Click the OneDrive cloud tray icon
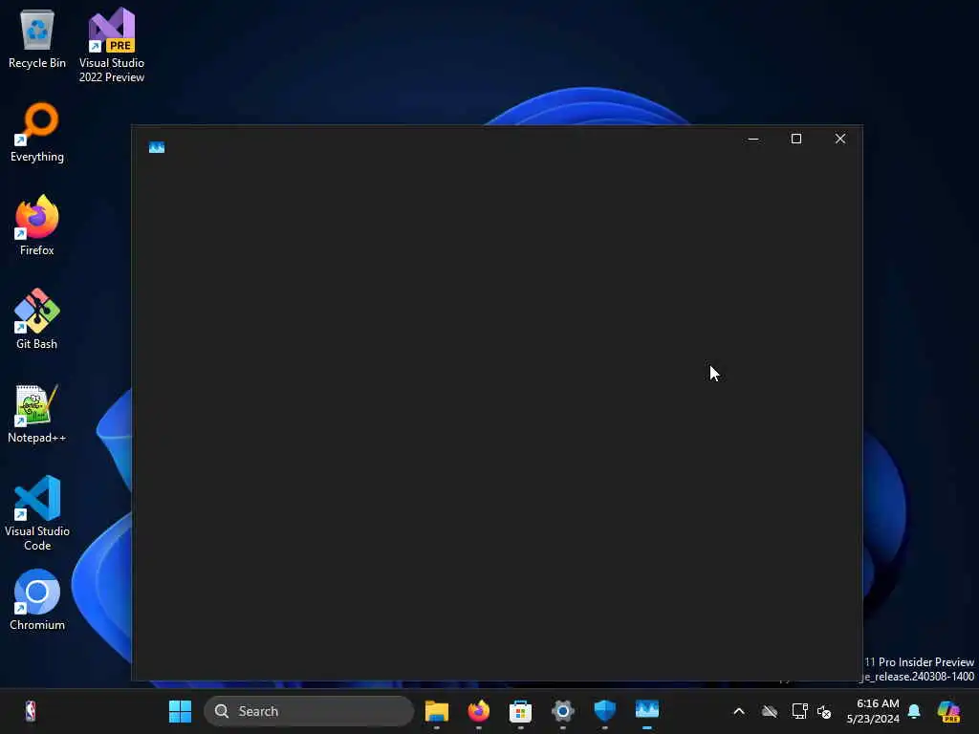This screenshot has height=734, width=979. pos(770,711)
